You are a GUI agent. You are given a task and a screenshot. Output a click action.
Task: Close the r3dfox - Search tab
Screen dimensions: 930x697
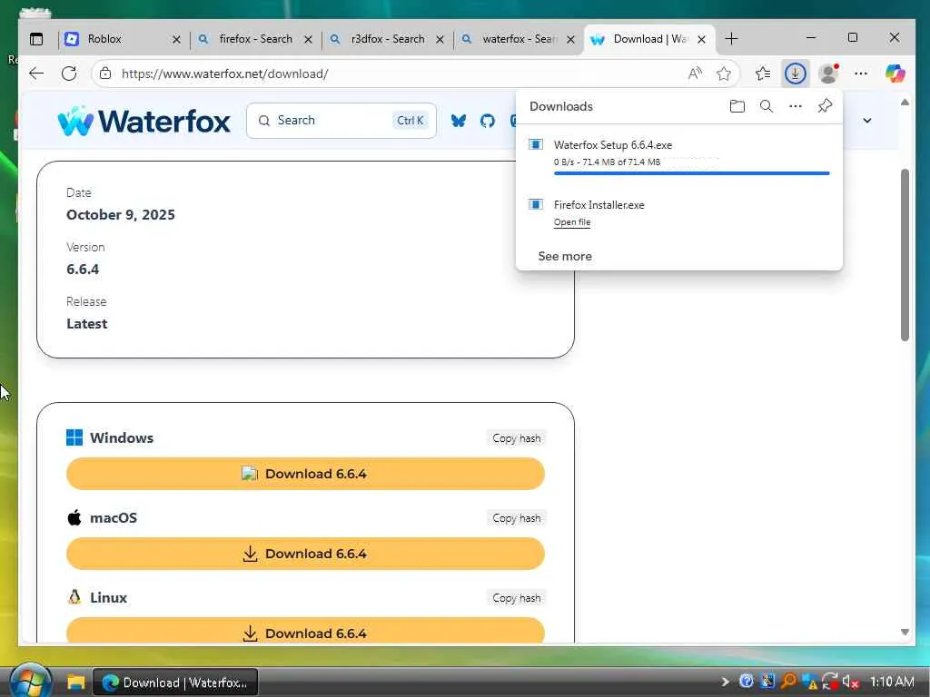[x=440, y=39]
